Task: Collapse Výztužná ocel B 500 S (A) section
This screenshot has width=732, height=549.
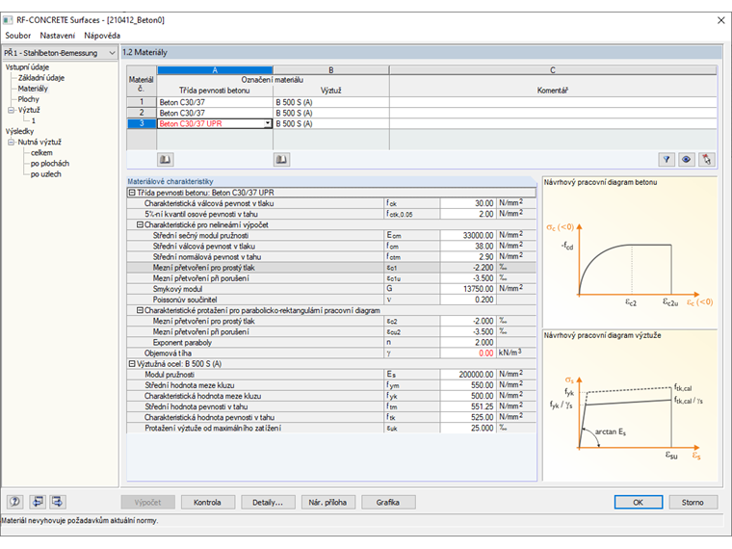Action: [132, 364]
